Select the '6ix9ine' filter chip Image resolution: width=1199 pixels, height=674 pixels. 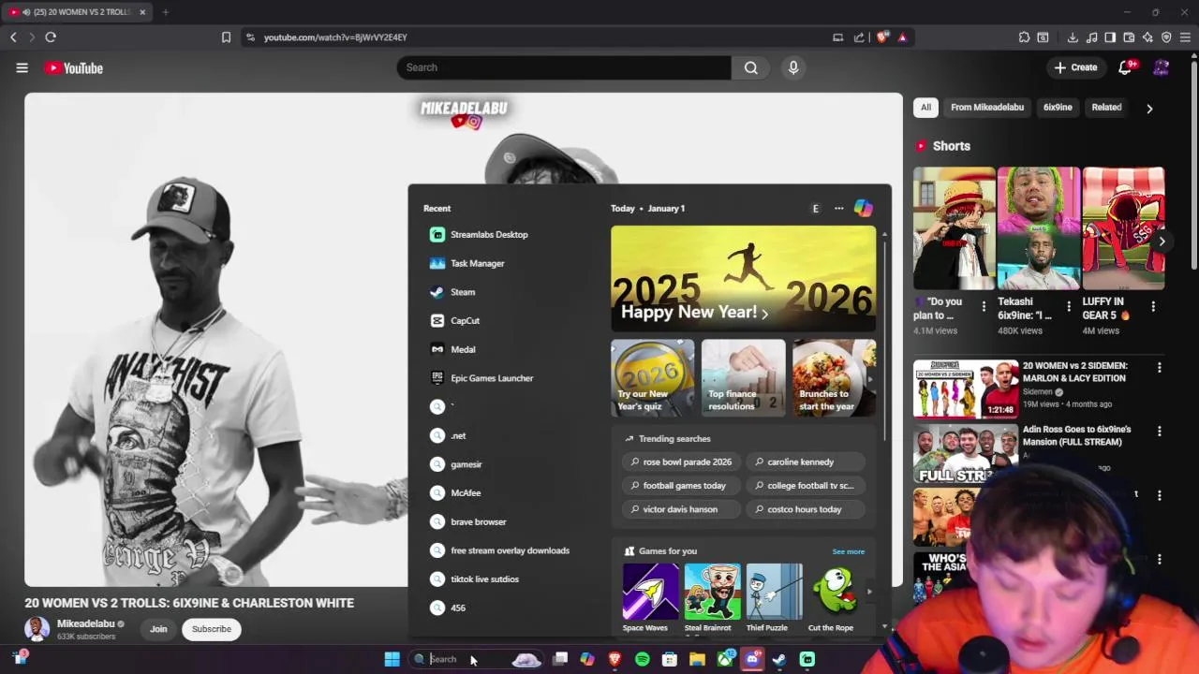coord(1058,107)
